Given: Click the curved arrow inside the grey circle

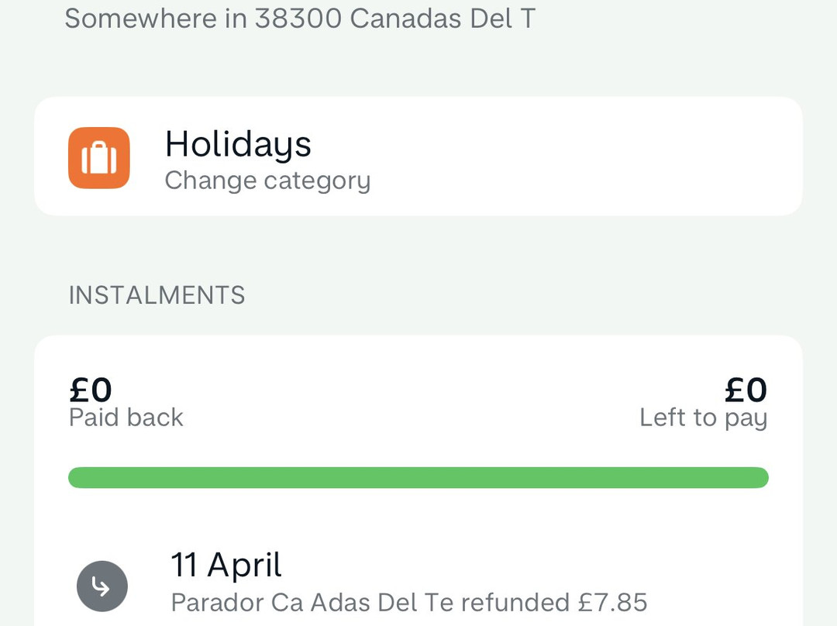Looking at the screenshot, I should pyautogui.click(x=103, y=586).
